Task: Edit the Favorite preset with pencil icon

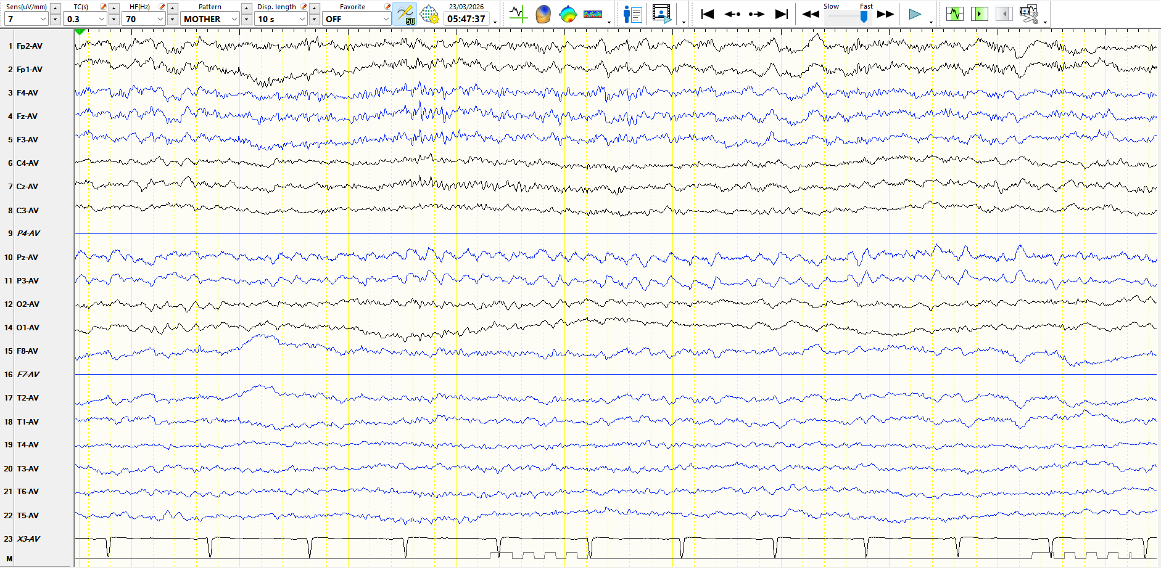Action: (x=387, y=7)
